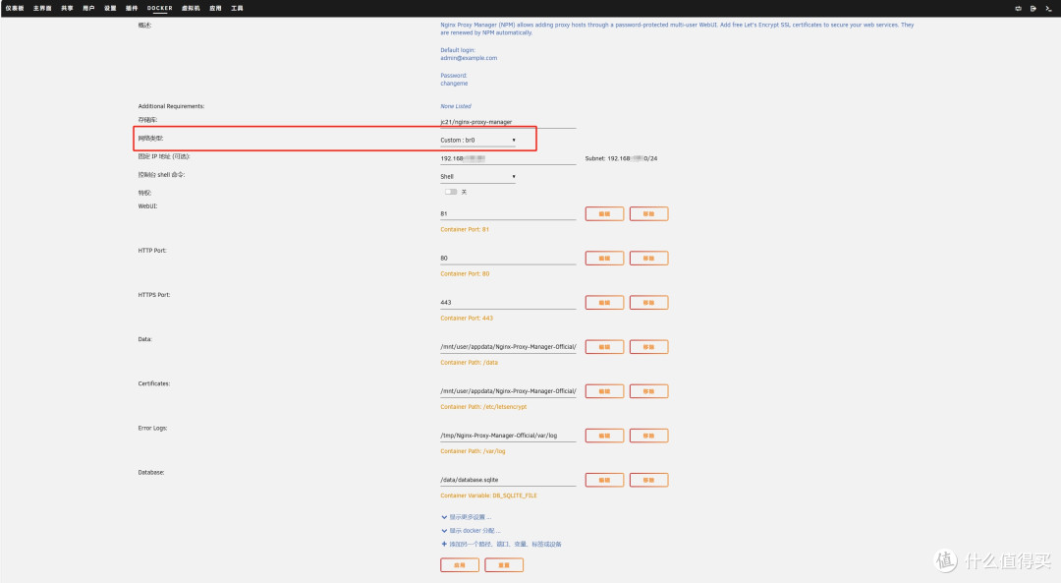Click the remove button for Error Logs path

click(x=649, y=437)
